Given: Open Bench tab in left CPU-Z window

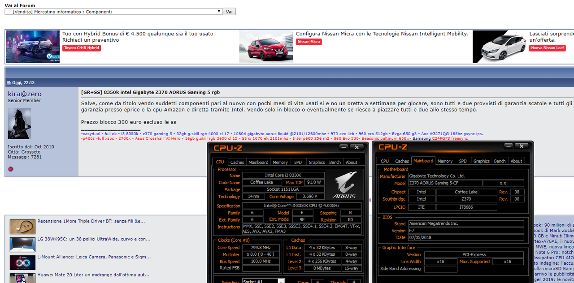Looking at the screenshot, I should pyautogui.click(x=335, y=162).
